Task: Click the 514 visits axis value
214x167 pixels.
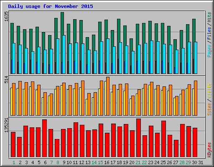Action: (x=6, y=79)
